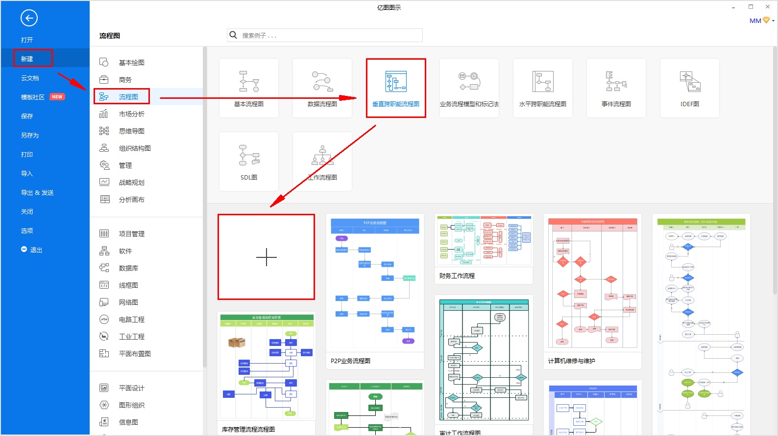This screenshot has width=778, height=436.
Task: Select the IDEF图 tile
Action: pos(690,88)
